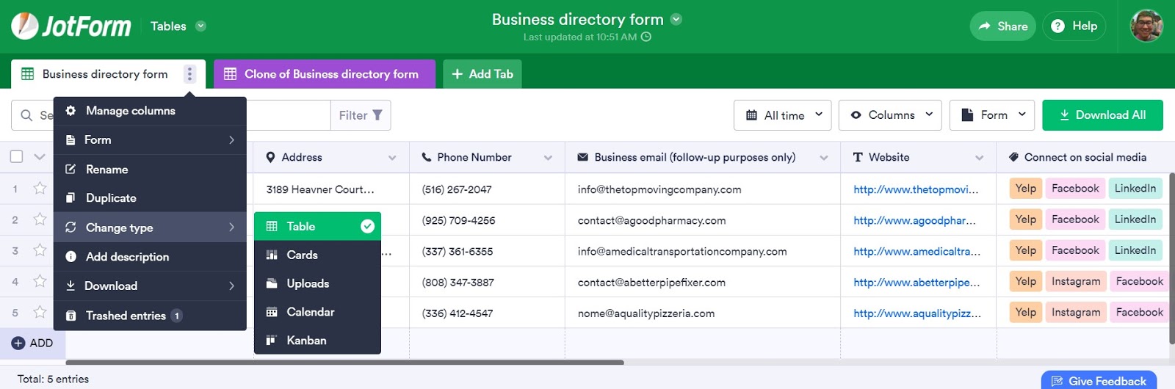This screenshot has height=389, width=1175.
Task: Expand the Address column header arrow
Action: [392, 158]
